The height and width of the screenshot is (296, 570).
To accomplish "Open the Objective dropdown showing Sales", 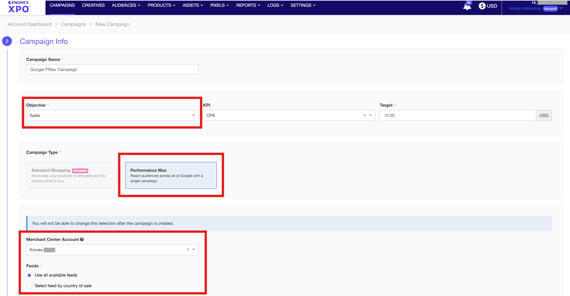I will 112,115.
